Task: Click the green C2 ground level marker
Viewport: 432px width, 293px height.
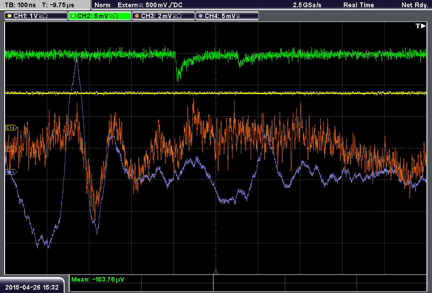Action: coord(11,54)
